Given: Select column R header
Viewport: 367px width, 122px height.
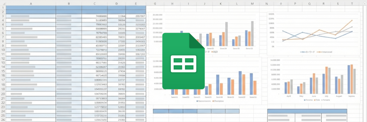Looking at the screenshot, I should pyautogui.click(x=324, y=3).
